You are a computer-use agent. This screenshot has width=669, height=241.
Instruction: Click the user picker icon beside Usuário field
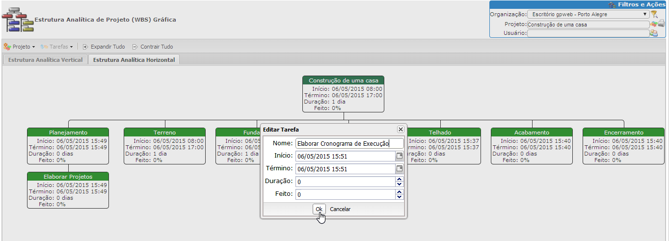[654, 33]
